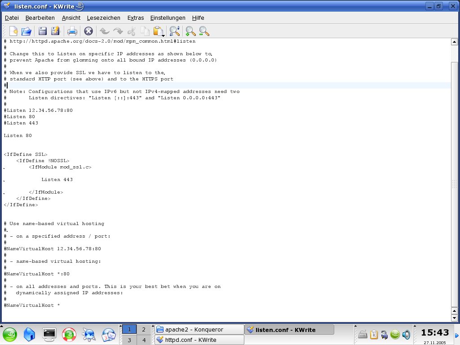This screenshot has width=460, height=345.
Task: Click the Zoom Out magnifier icon
Action: 204,31
